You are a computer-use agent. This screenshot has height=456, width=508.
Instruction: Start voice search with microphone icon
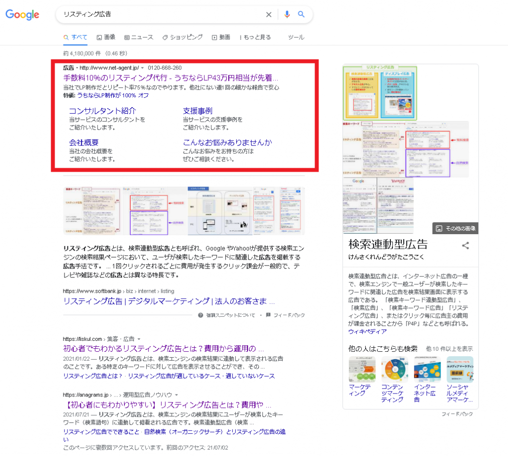[x=287, y=14]
